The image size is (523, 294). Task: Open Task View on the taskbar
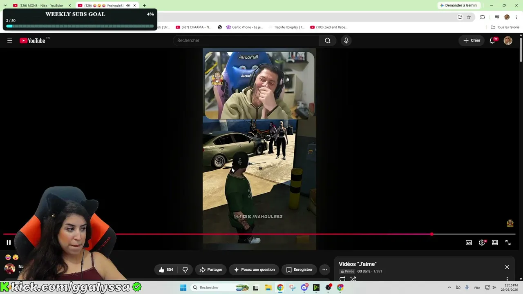256,287
